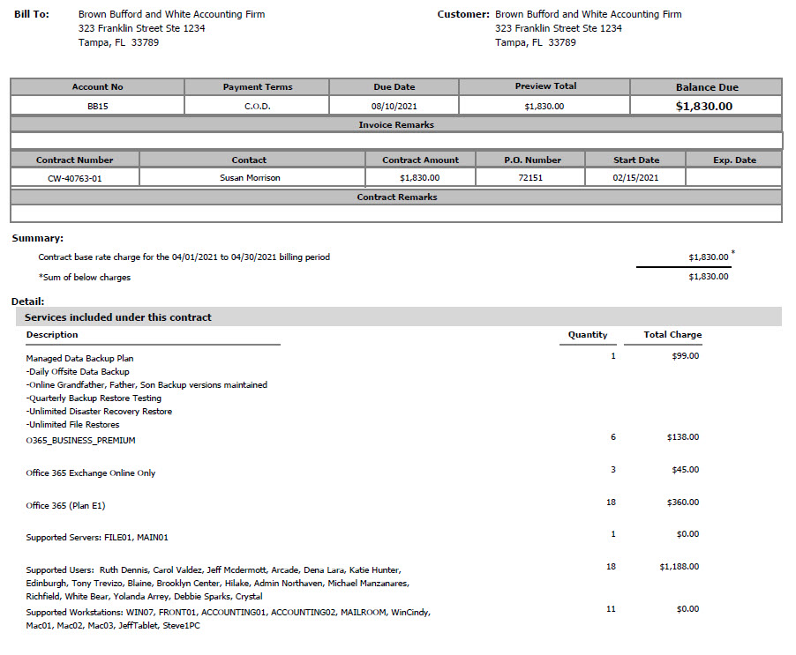Select the Preview Total value $1,830.00
796x655 pixels.
[x=544, y=107]
